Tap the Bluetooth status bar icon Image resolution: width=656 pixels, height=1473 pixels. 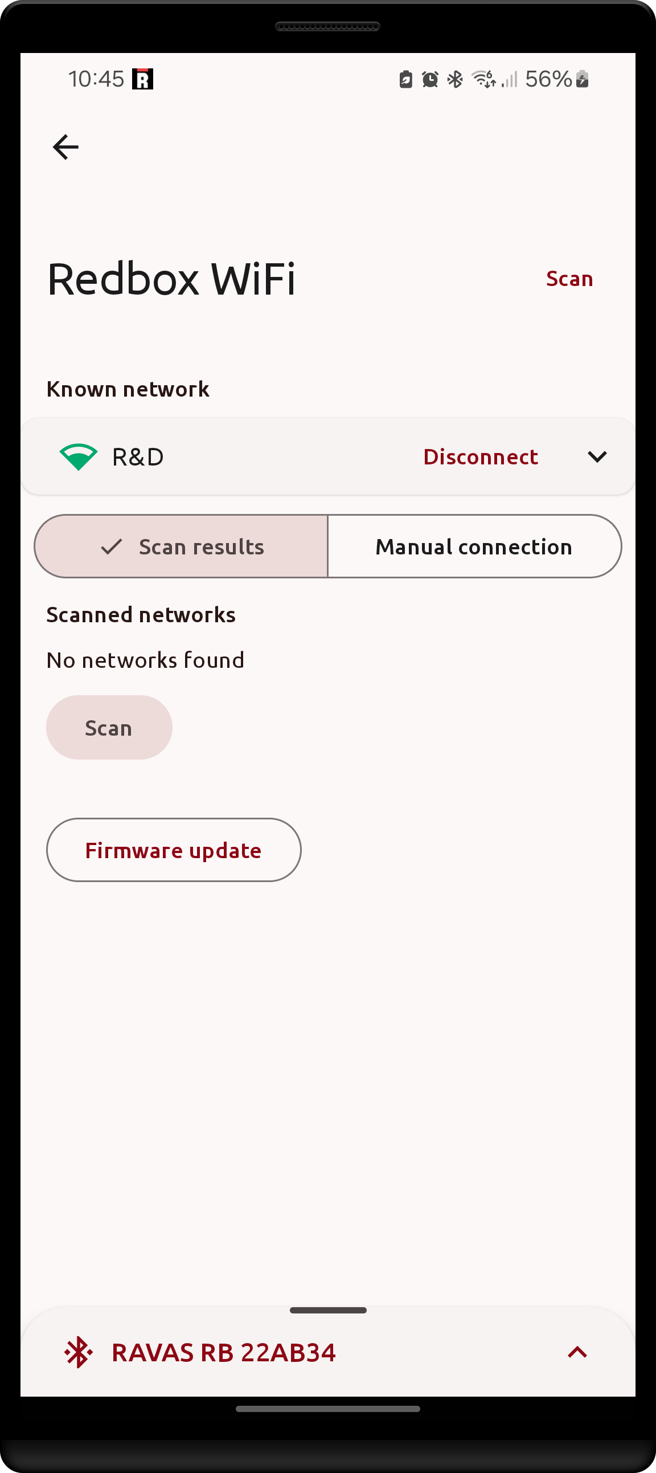[455, 79]
